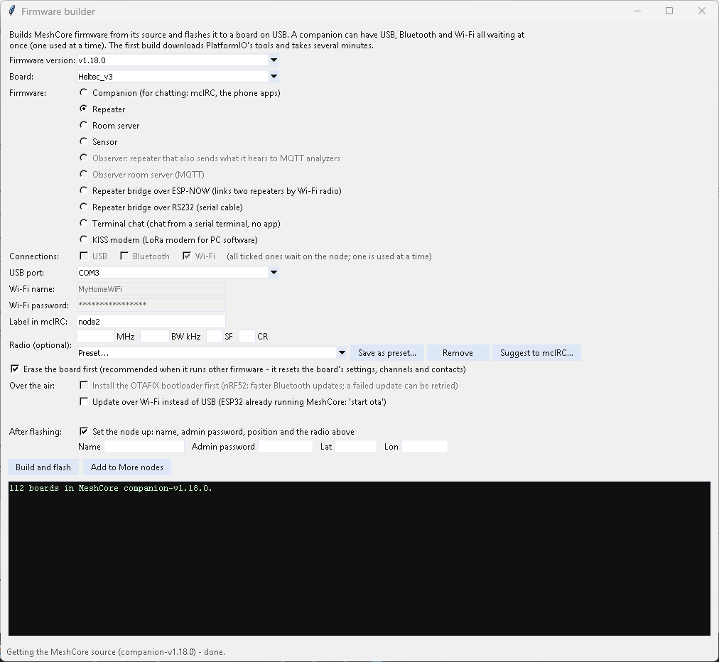Click the CR coding rate field
Screen dimensions: 719x662
(247, 337)
